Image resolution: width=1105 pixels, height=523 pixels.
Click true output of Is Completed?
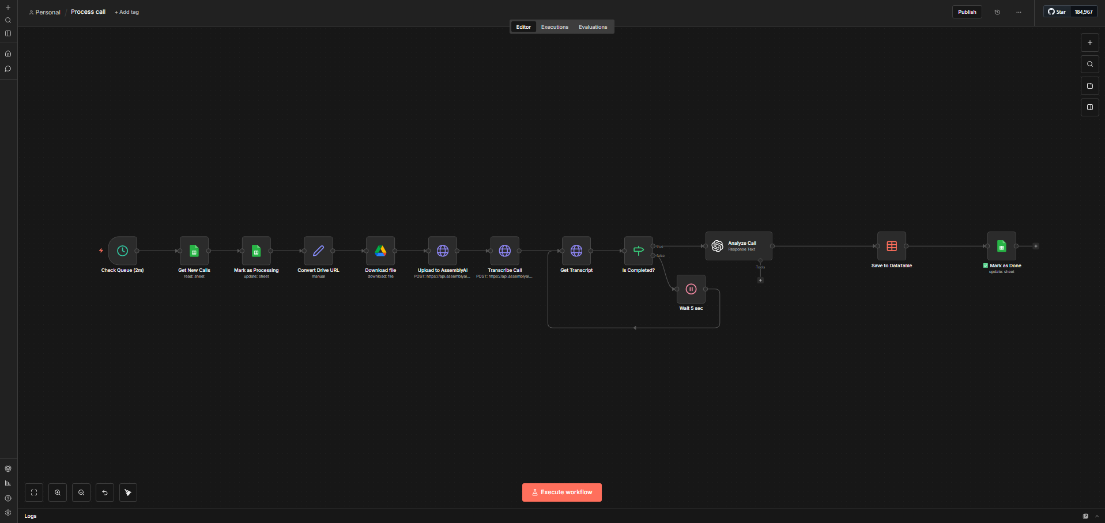click(653, 246)
